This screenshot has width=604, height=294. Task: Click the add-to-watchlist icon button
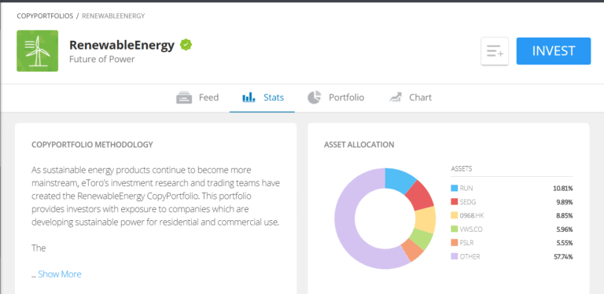click(x=494, y=51)
